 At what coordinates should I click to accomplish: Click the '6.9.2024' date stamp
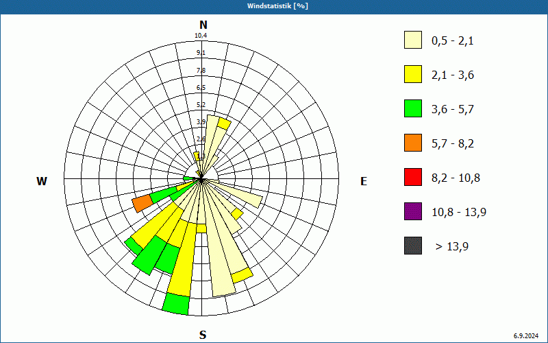click(x=526, y=336)
